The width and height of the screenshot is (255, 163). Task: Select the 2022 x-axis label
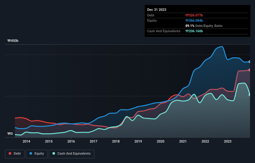point(205,141)
